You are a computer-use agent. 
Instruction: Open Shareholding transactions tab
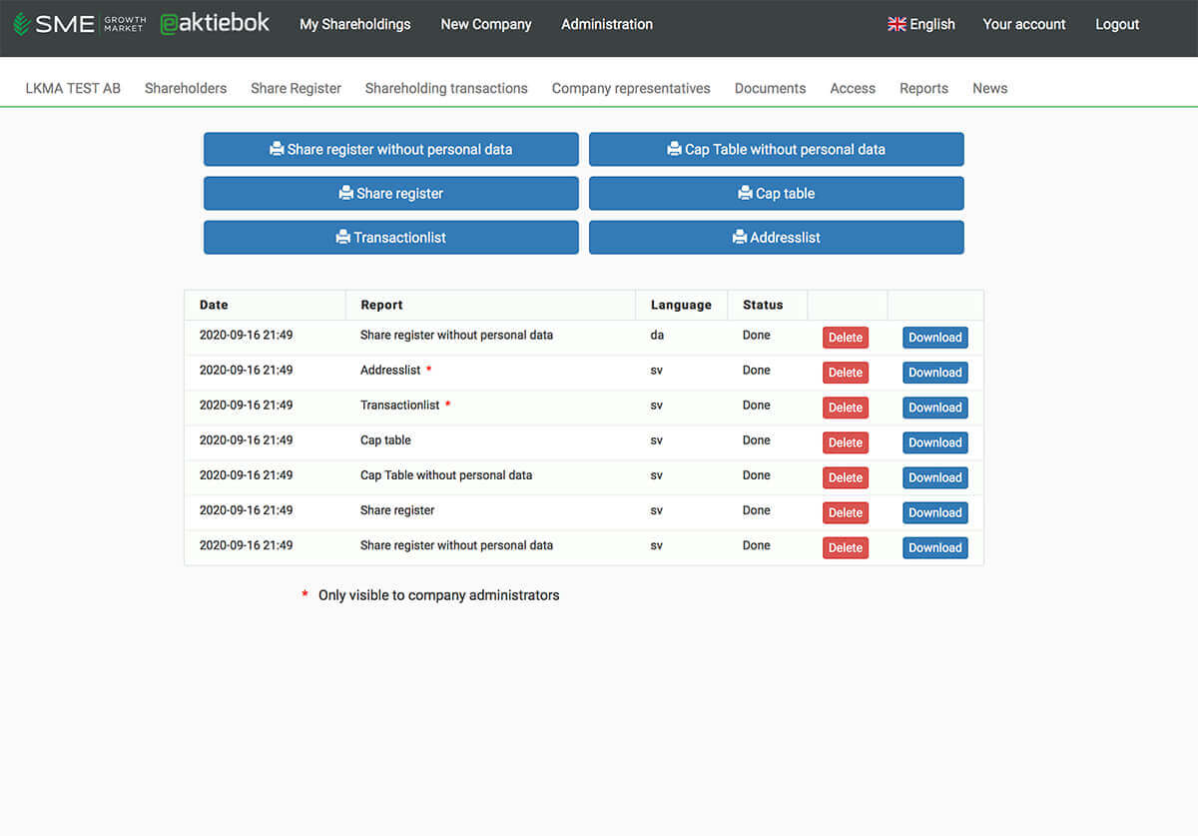click(x=446, y=88)
